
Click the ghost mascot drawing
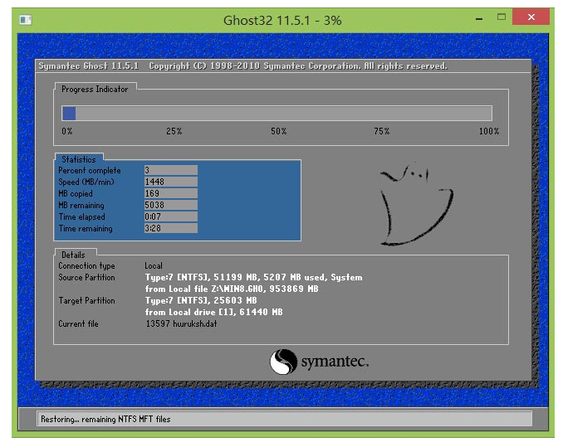tap(416, 205)
